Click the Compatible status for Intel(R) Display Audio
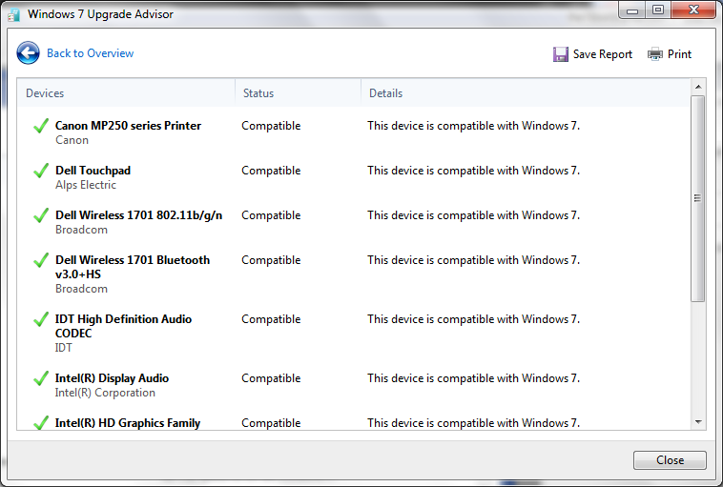The image size is (723, 487). [271, 378]
